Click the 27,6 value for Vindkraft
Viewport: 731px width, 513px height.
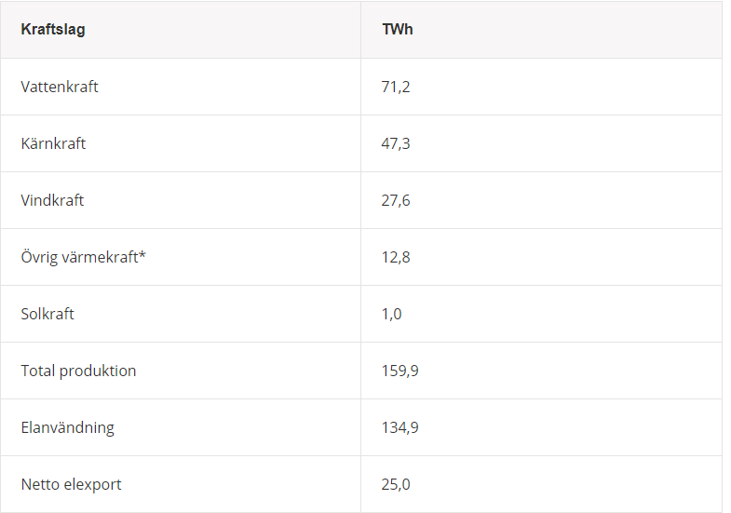click(x=396, y=200)
